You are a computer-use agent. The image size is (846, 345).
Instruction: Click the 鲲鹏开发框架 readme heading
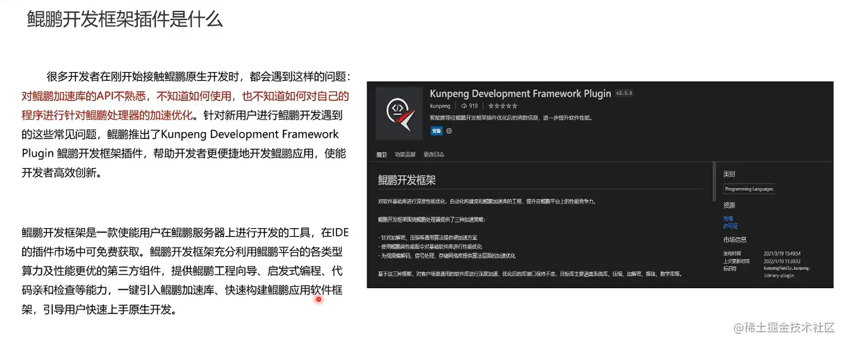407,180
